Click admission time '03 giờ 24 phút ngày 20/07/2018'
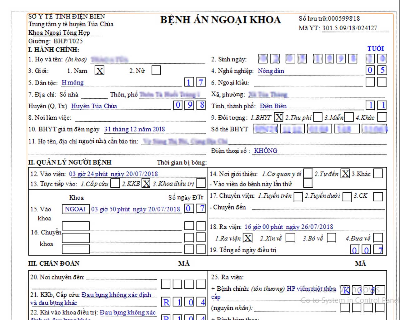The height and width of the screenshot is (320, 400). (x=113, y=174)
